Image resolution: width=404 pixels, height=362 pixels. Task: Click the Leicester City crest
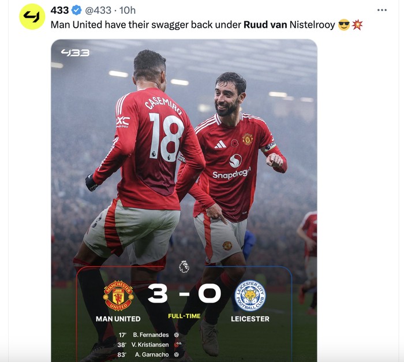(x=250, y=296)
